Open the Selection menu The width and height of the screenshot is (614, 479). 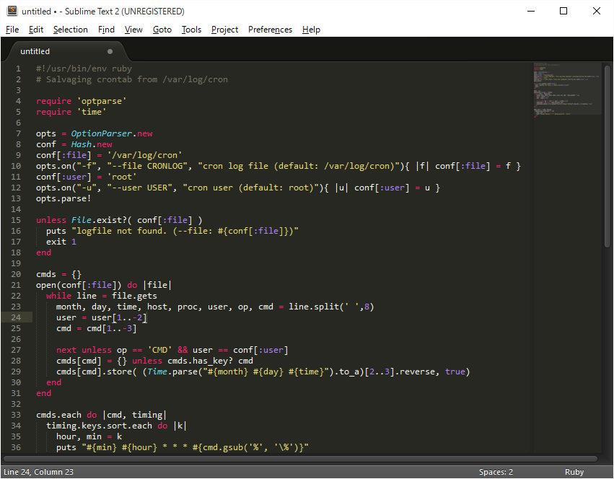tap(70, 30)
